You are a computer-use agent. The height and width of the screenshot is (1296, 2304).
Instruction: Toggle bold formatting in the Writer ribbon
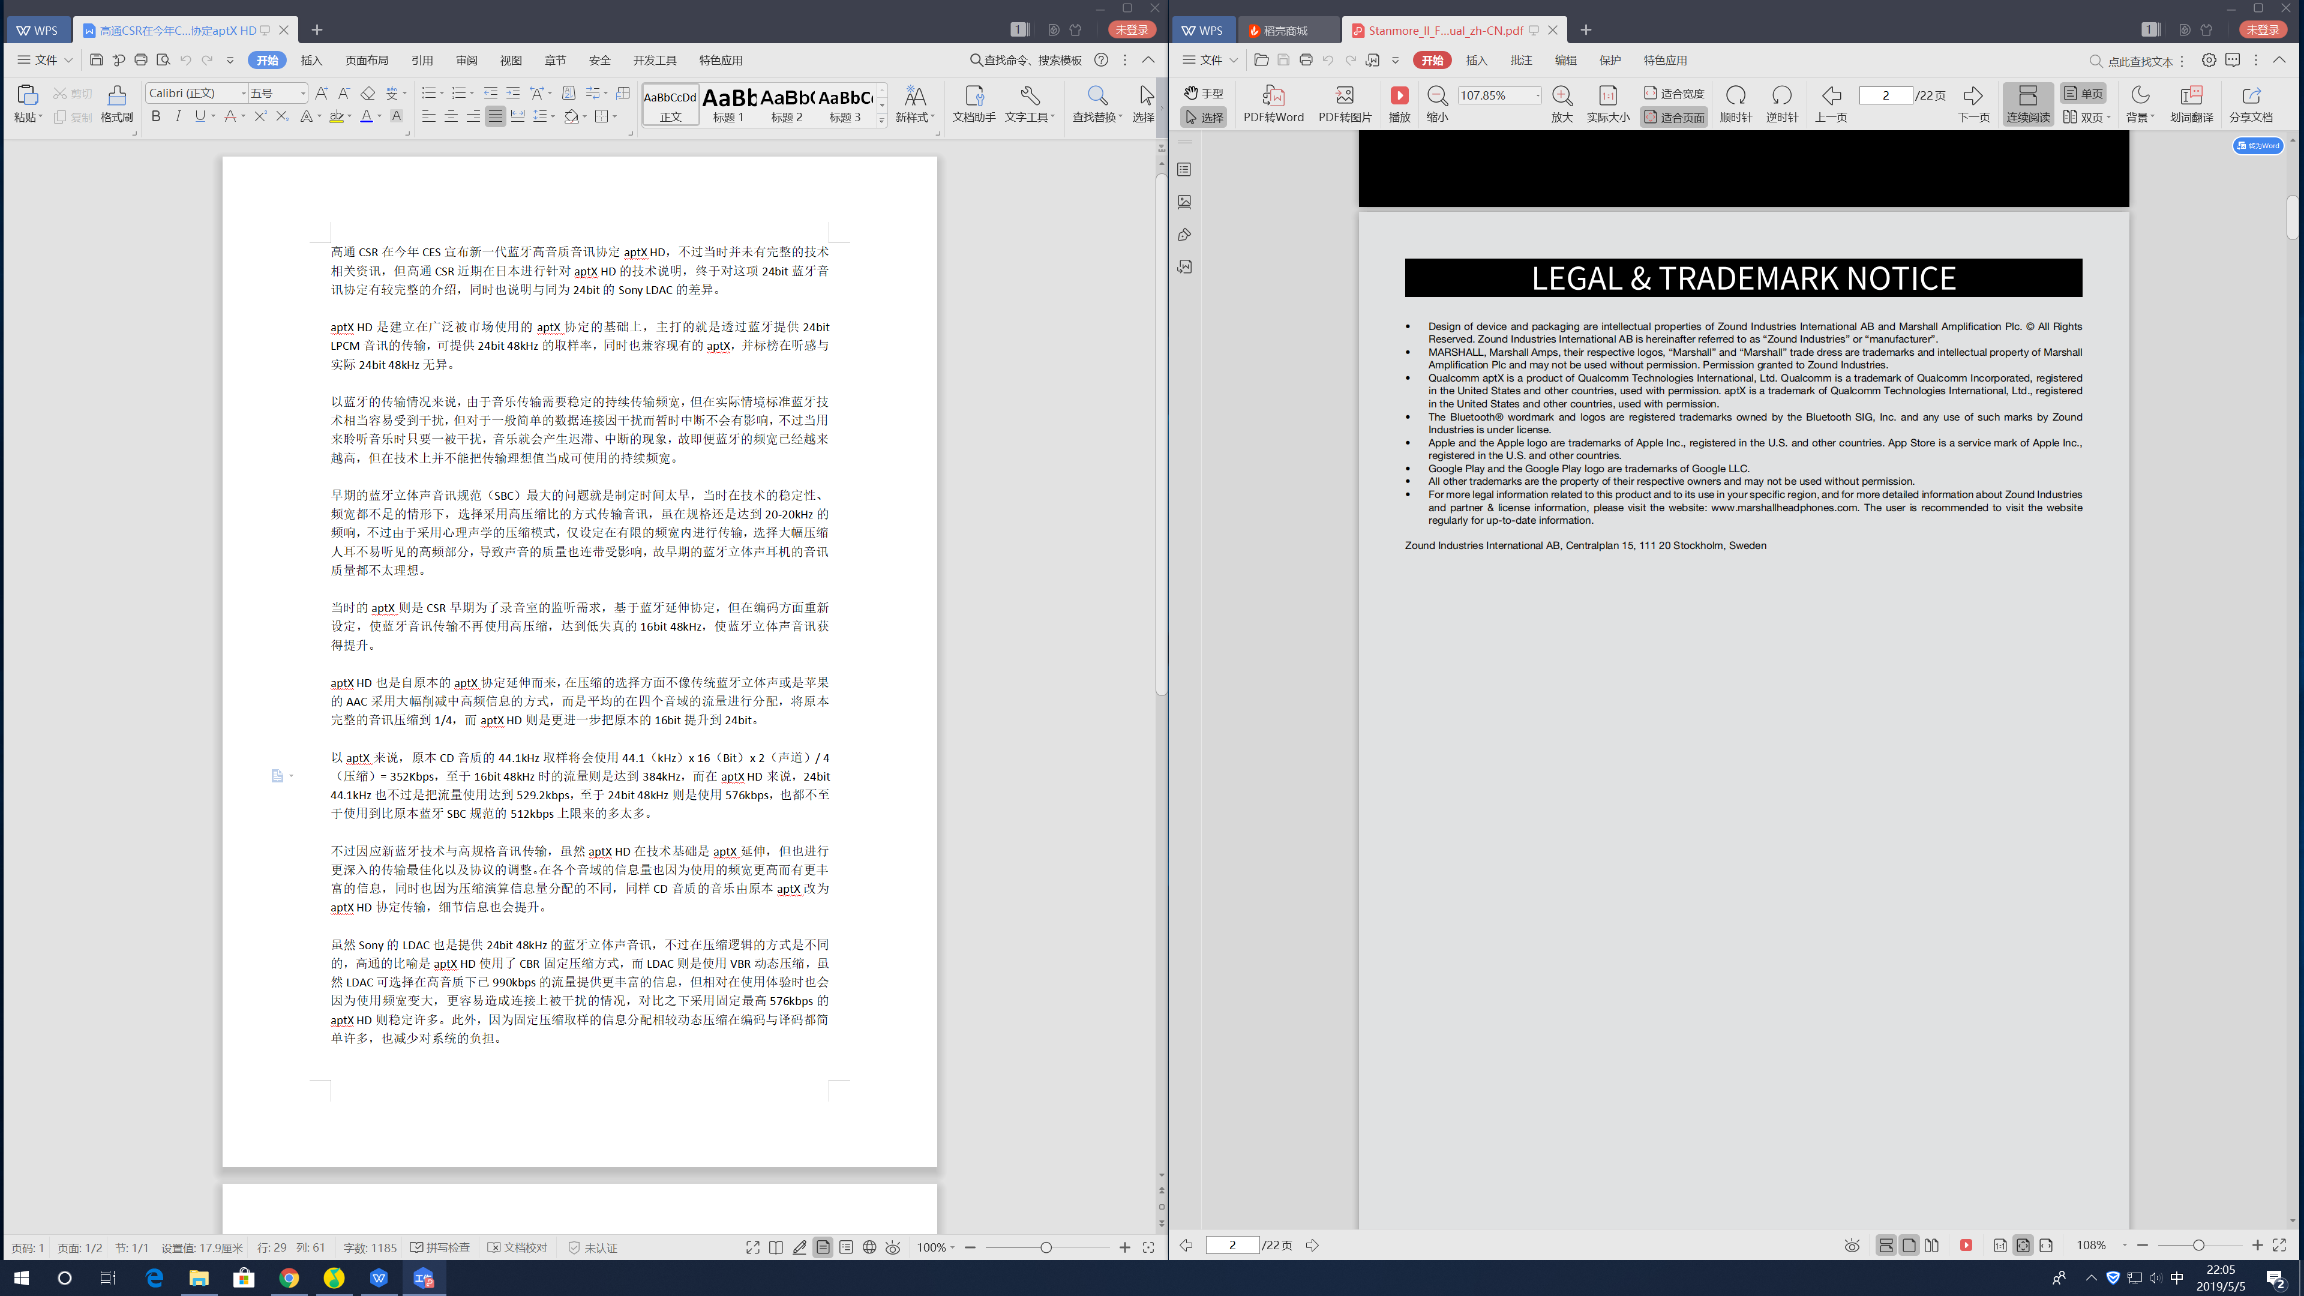155,116
